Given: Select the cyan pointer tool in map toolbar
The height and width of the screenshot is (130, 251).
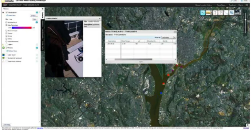Looking at the screenshot, I should pos(203,13).
